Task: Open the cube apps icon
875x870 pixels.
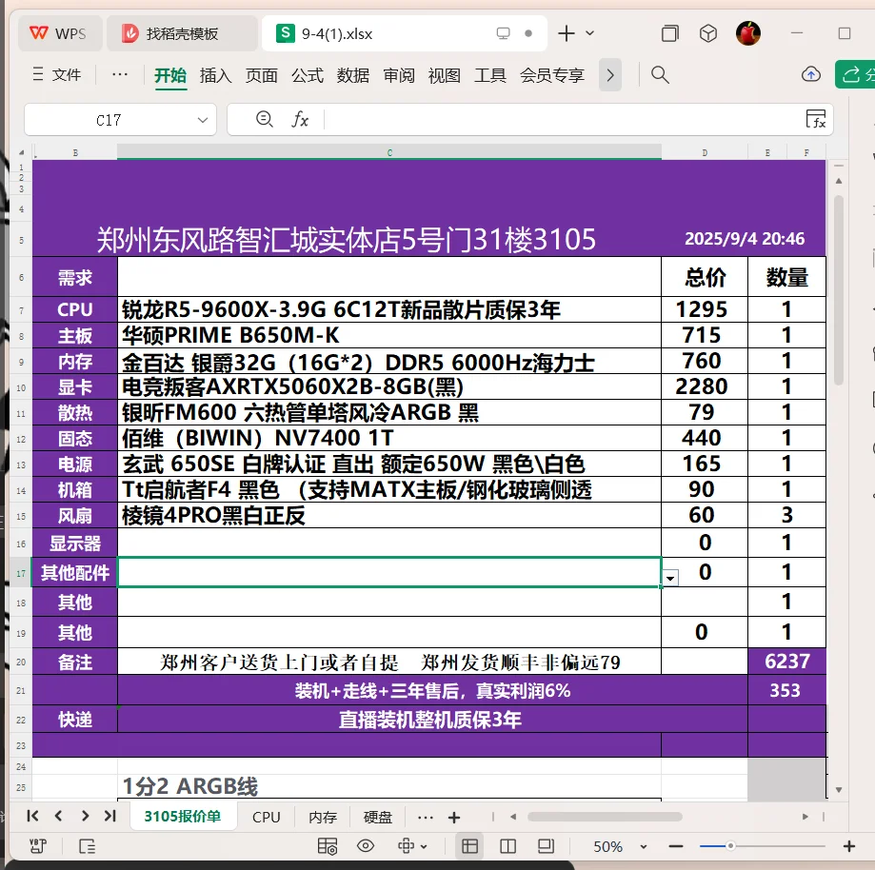Action: 708,33
